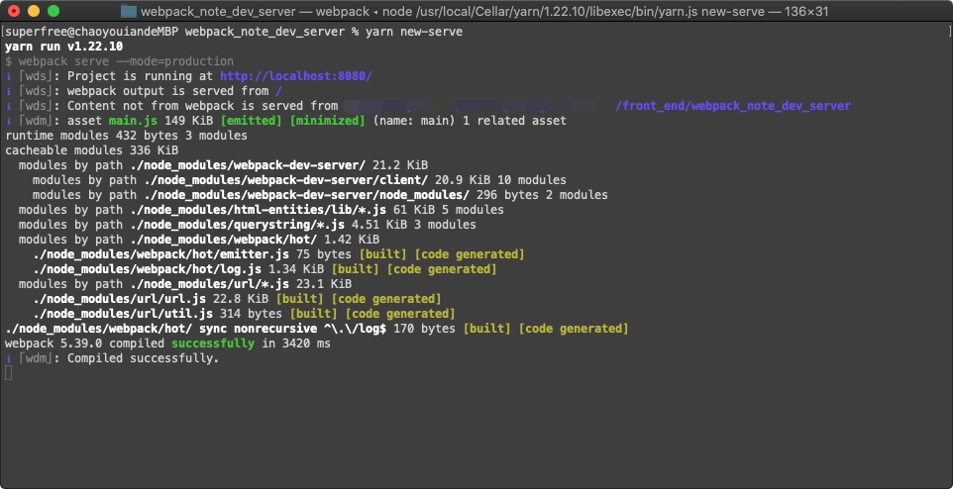
Task: Click './node_modules/url/util.js' entry
Action: click(123, 314)
